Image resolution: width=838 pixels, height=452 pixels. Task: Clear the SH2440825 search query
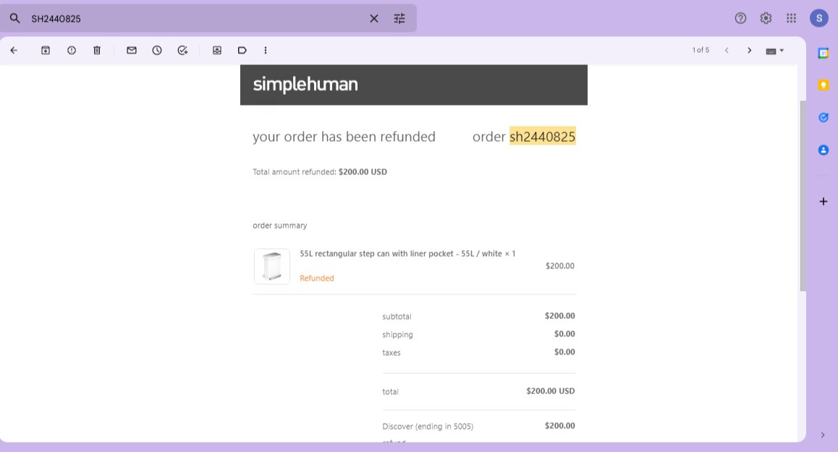(x=374, y=19)
